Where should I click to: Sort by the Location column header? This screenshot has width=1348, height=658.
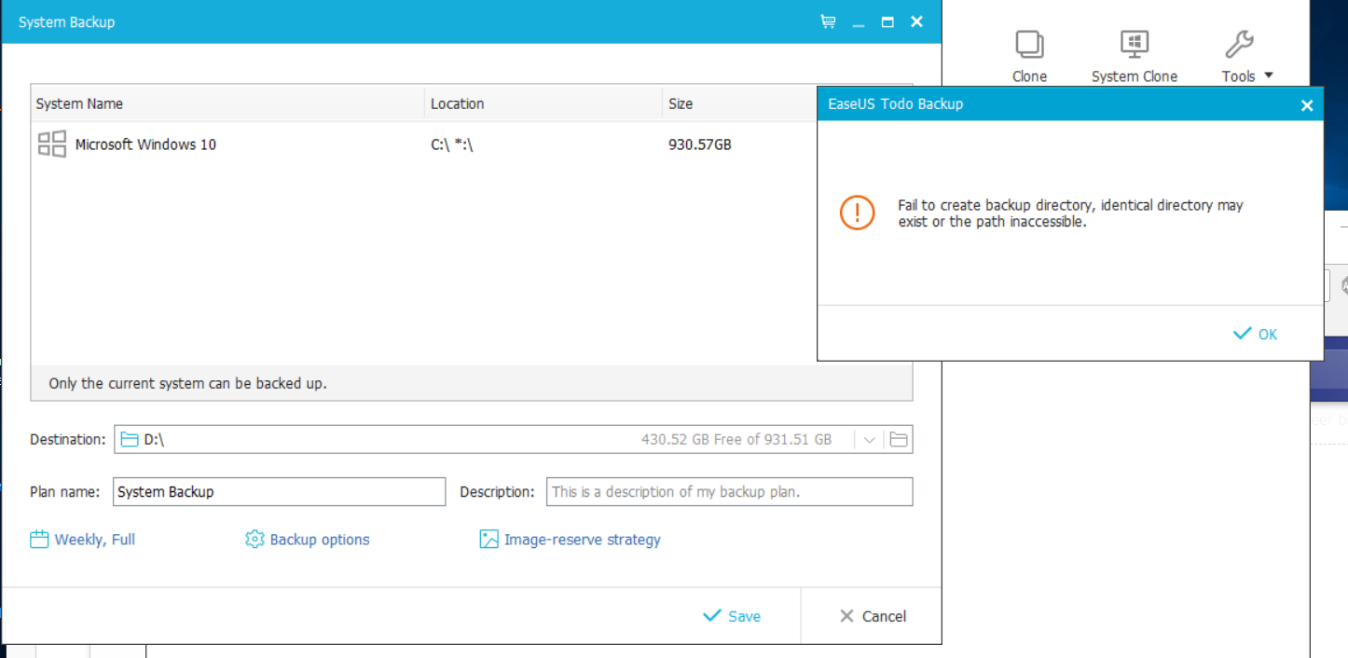pyautogui.click(x=543, y=103)
